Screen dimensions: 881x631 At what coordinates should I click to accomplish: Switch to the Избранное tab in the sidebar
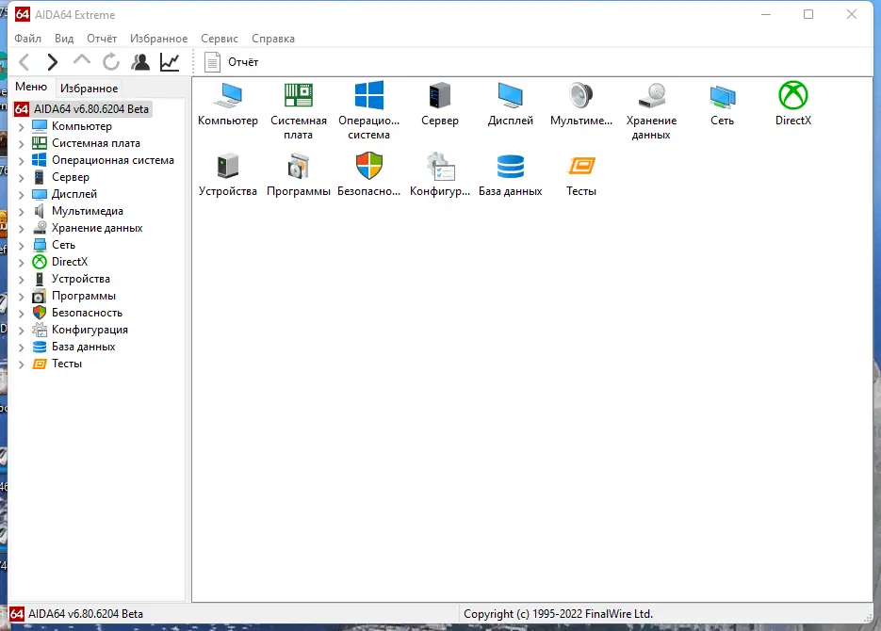point(89,89)
